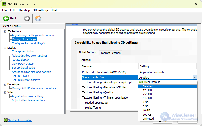Select Manage 3D settings task
The height and width of the screenshot is (126, 202).
[24, 39]
